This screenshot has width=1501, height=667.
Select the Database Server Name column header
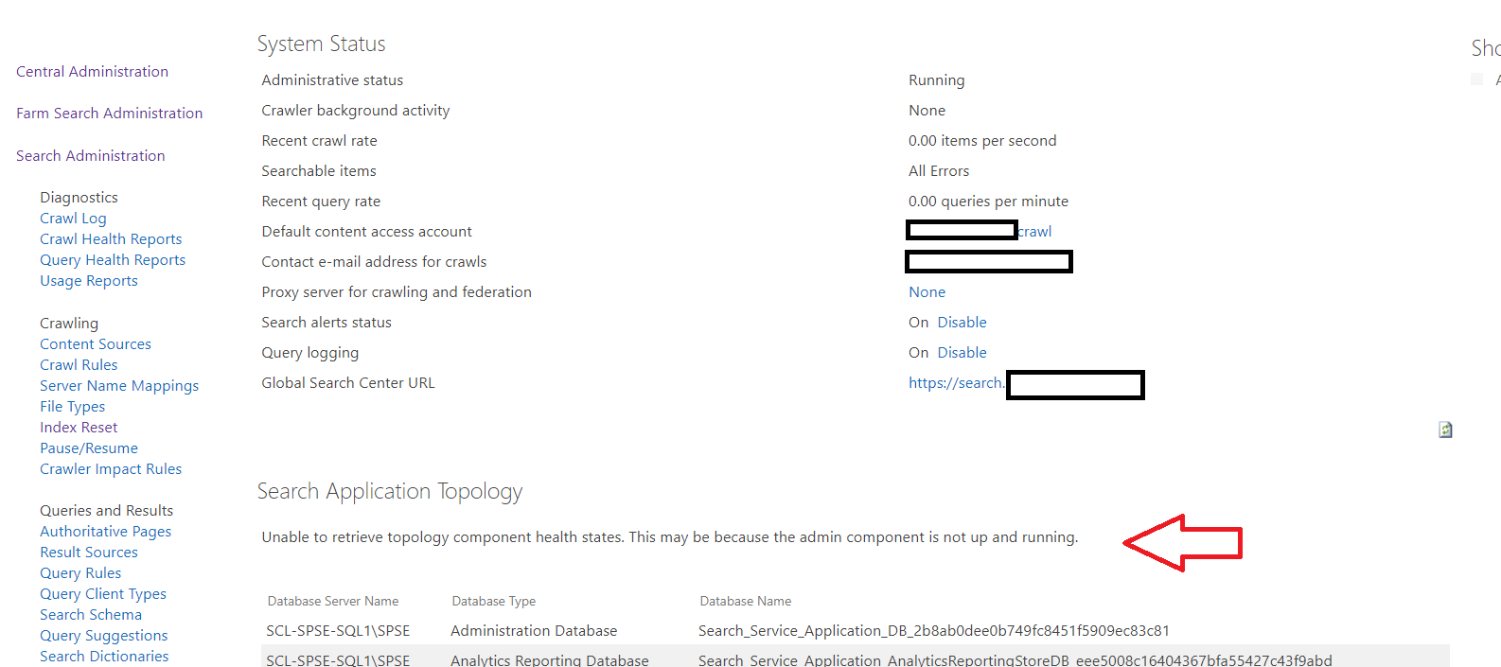pos(333,602)
